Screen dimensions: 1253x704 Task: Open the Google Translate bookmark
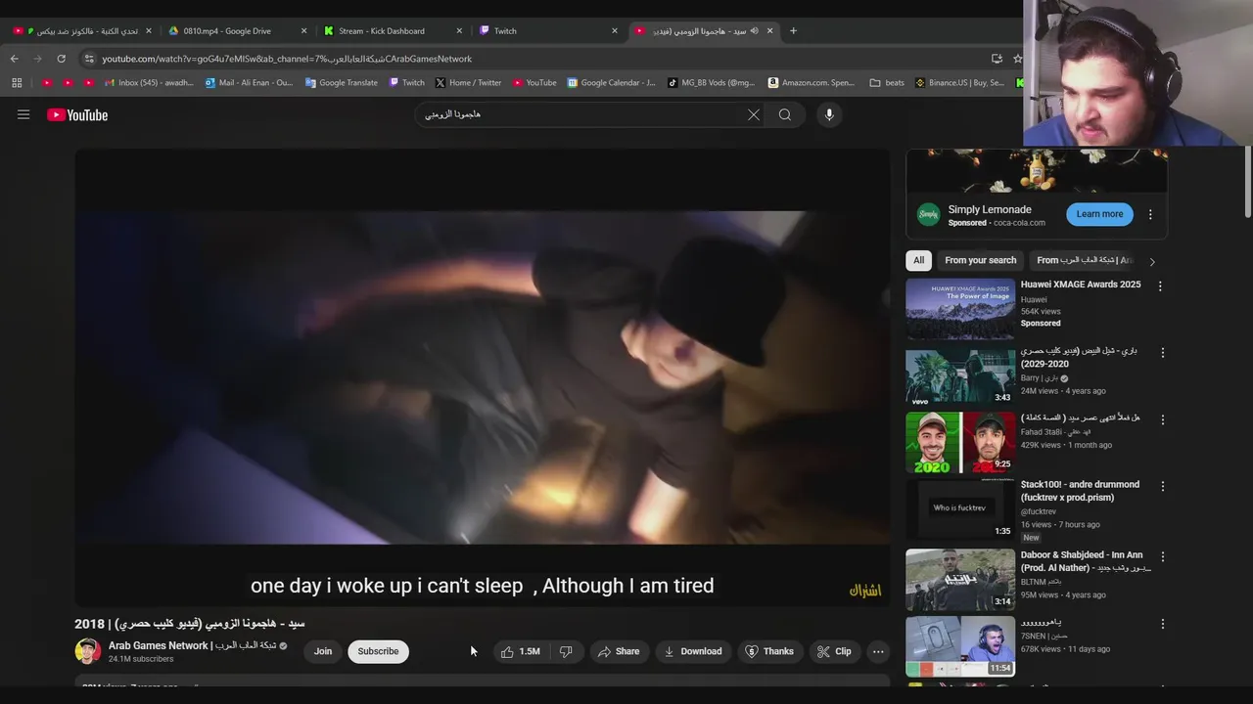click(x=341, y=83)
